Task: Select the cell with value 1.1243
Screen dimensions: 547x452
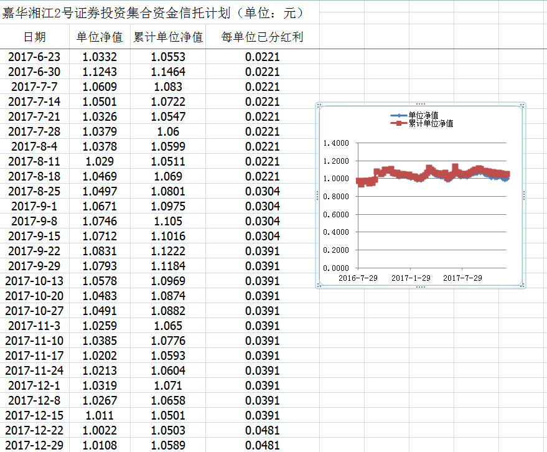Action: click(x=100, y=72)
